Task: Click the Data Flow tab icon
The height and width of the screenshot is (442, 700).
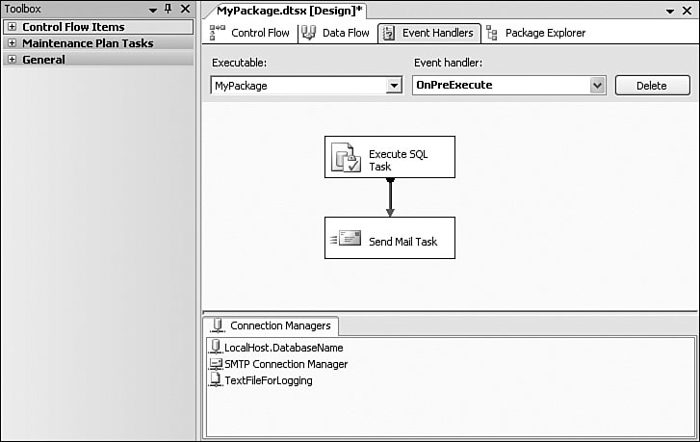Action: pyautogui.click(x=308, y=33)
